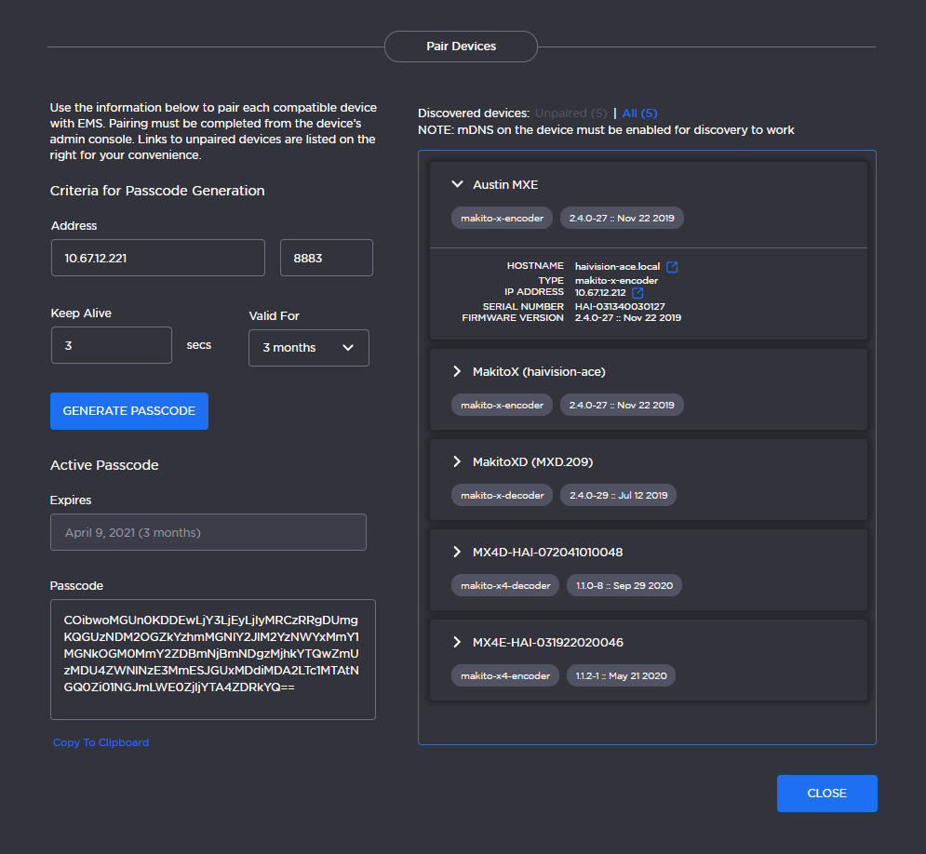The height and width of the screenshot is (854, 926).
Task: Select the makito-x-decoder tag under MakitoXD
Action: (x=502, y=495)
